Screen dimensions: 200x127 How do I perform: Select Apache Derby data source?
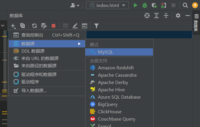click(x=119, y=83)
